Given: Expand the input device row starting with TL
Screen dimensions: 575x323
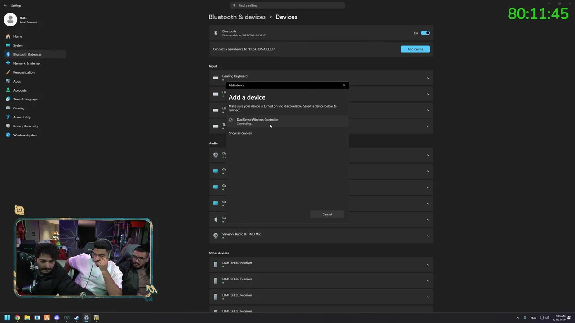Looking at the screenshot, I should coord(428,127).
